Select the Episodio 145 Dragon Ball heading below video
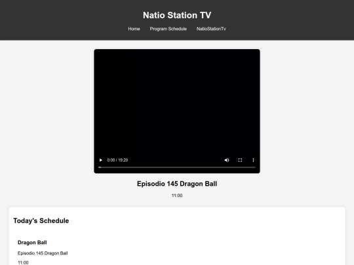Image resolution: width=354 pixels, height=265 pixels. [177, 184]
